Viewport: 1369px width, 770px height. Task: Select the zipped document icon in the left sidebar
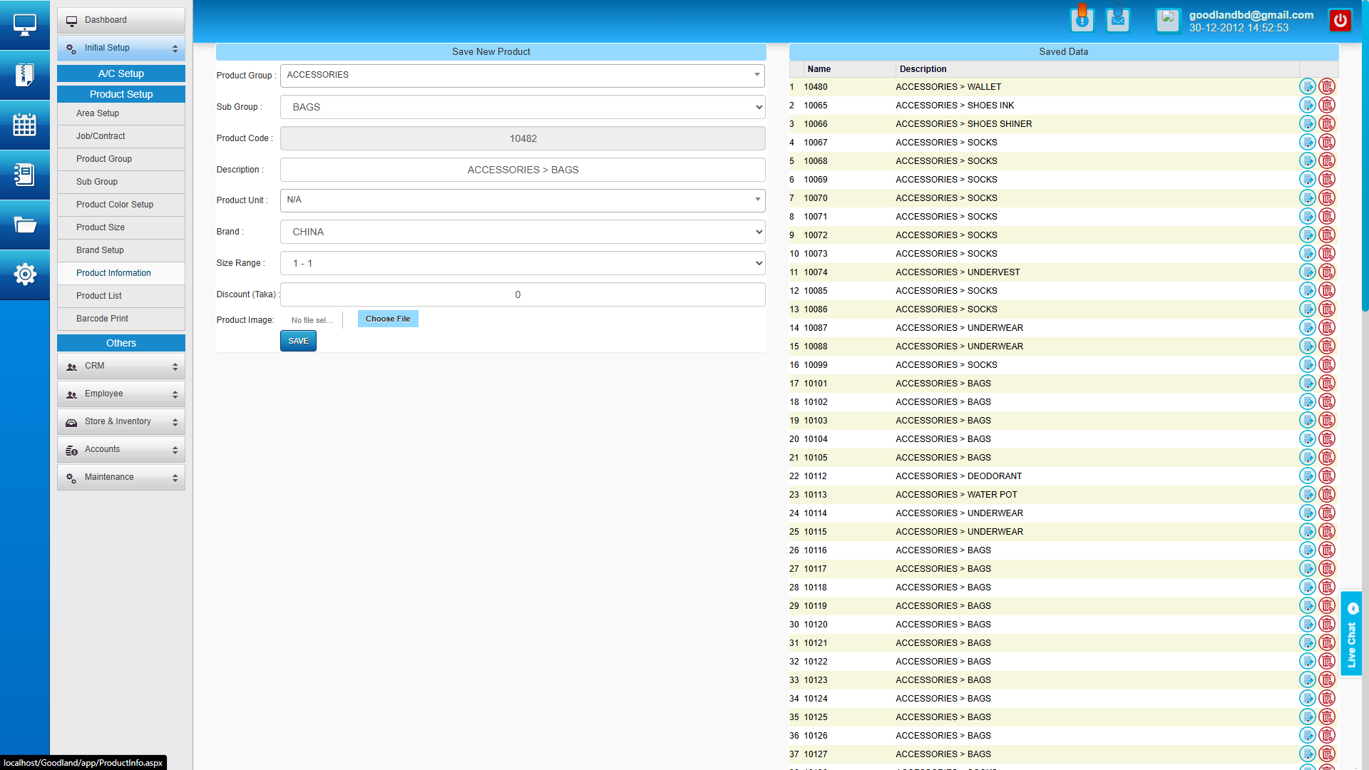[25, 75]
